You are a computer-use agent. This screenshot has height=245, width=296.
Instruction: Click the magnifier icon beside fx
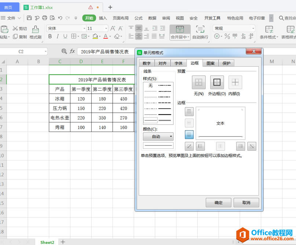[x=64, y=51]
